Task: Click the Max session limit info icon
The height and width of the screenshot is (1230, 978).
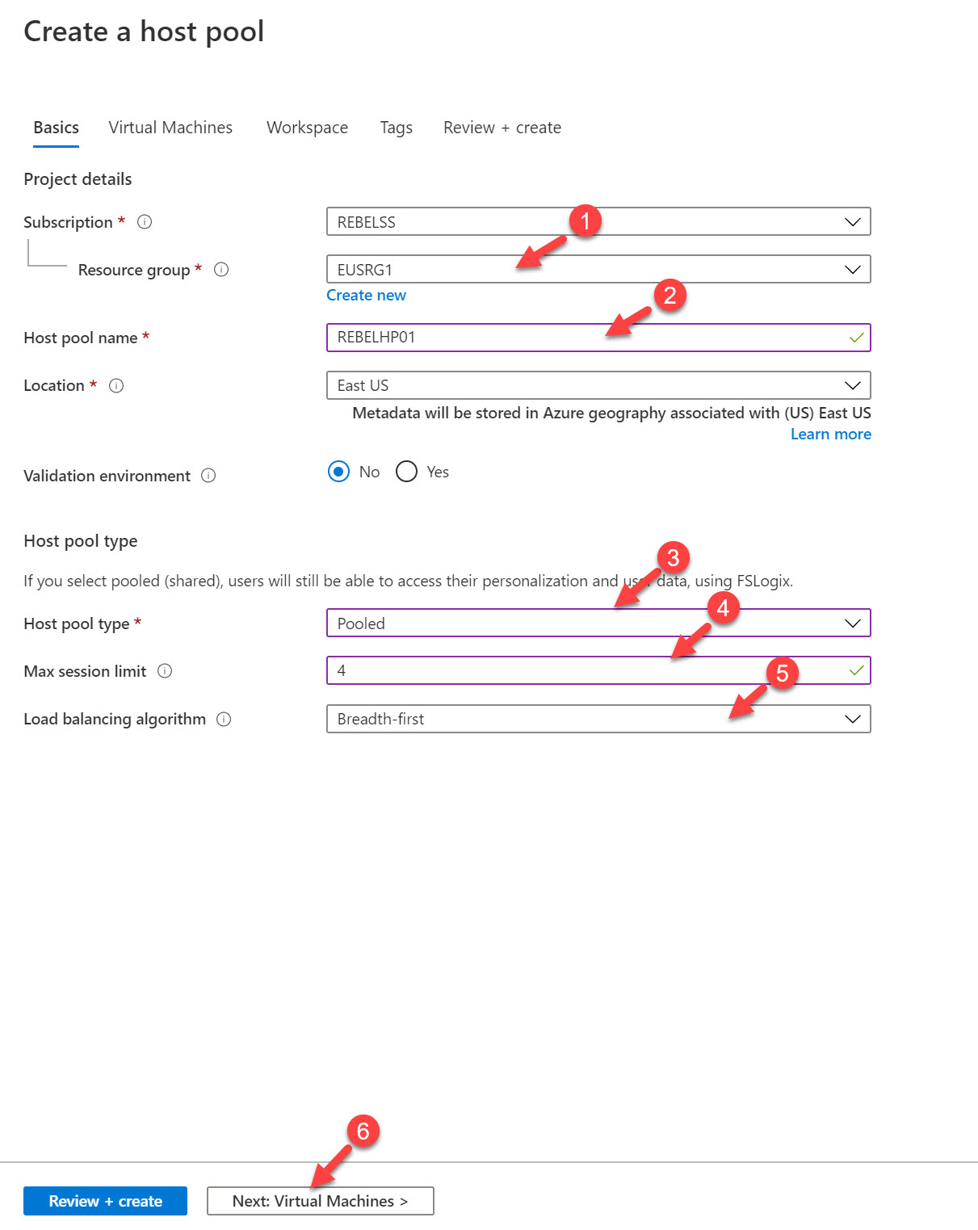Action: pos(165,670)
